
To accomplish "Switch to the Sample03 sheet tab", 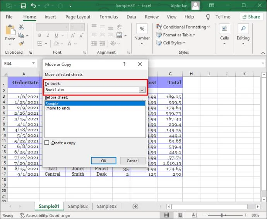I will 106,206.
